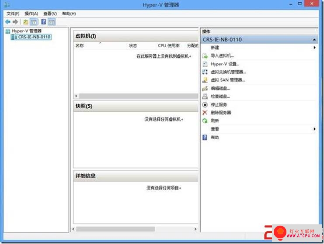Sort by 状态 column header
This screenshot has width=324, height=244.
pyautogui.click(x=133, y=45)
